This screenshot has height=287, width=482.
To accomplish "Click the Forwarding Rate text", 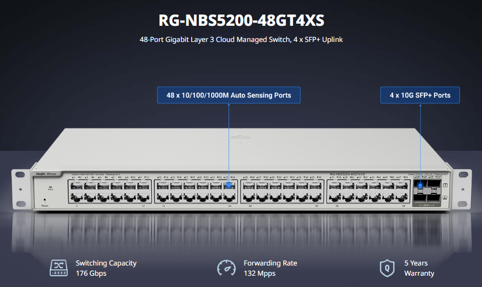I will (x=270, y=263).
